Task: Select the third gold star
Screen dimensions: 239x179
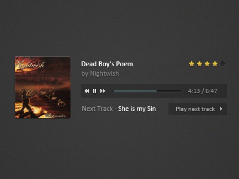Action: tap(207, 64)
